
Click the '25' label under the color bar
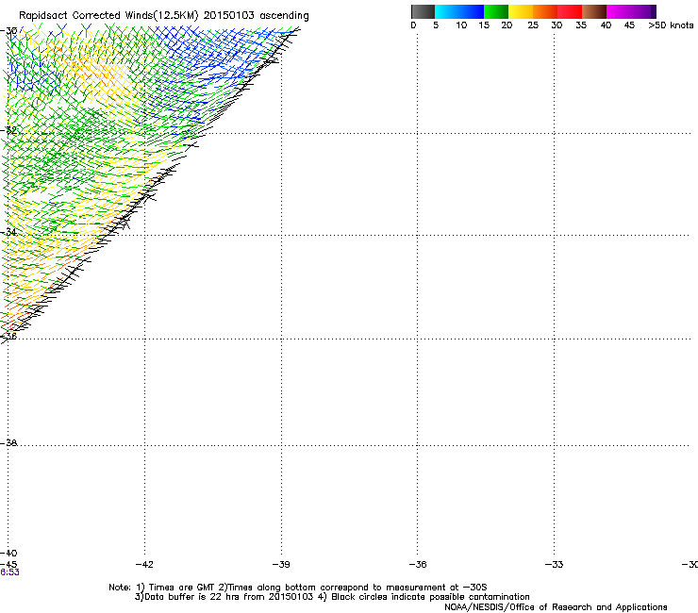tap(533, 25)
